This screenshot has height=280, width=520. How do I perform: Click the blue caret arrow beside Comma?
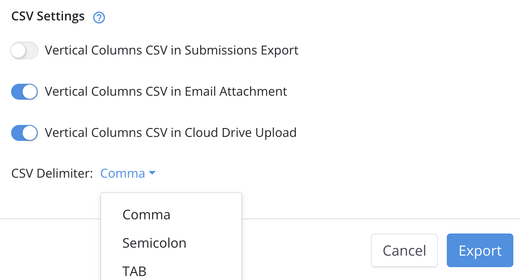[152, 173]
